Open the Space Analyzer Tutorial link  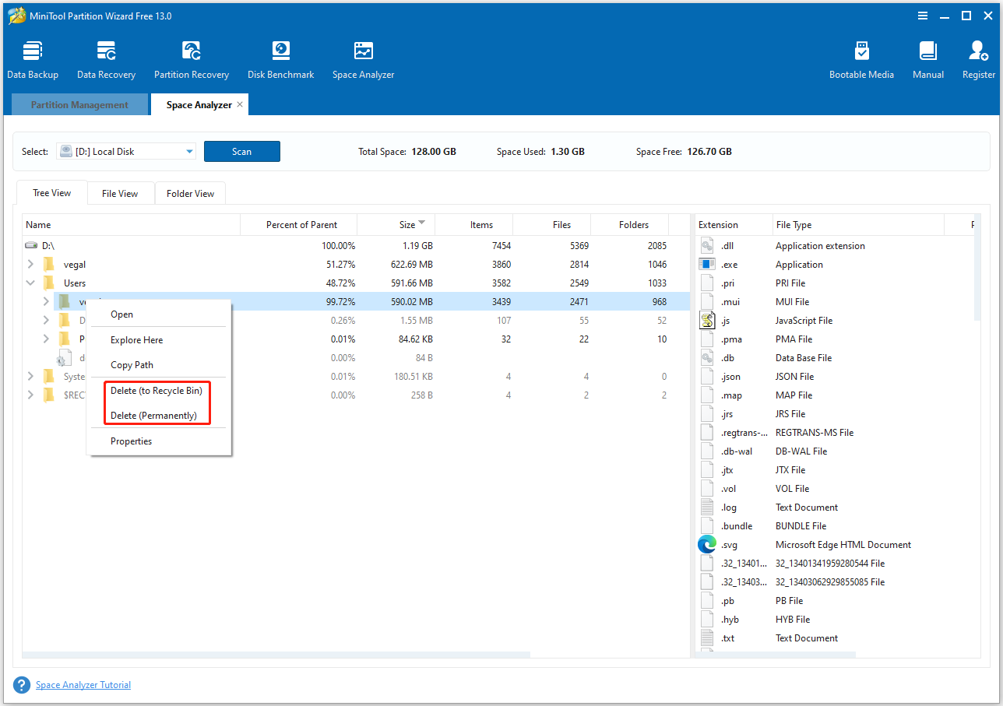(83, 684)
